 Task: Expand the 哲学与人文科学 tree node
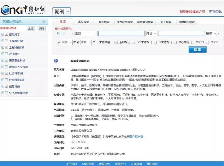point(3,67)
